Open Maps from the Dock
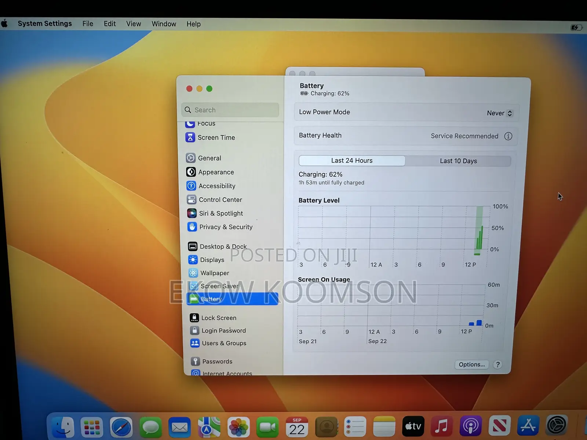587x440 pixels. tap(209, 427)
